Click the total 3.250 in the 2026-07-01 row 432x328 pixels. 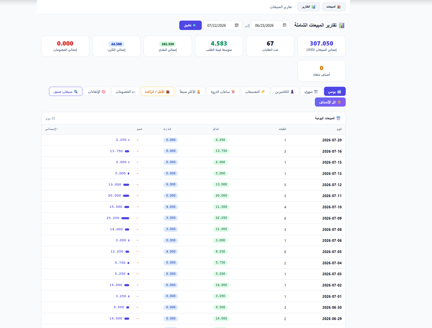click(121, 296)
